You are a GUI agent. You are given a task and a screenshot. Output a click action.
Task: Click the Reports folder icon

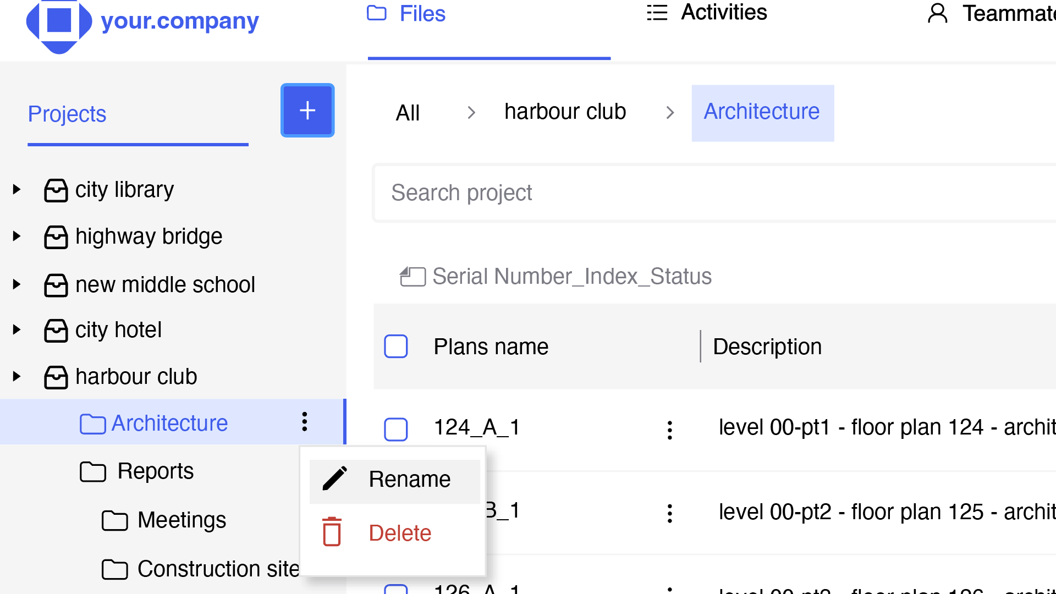93,472
